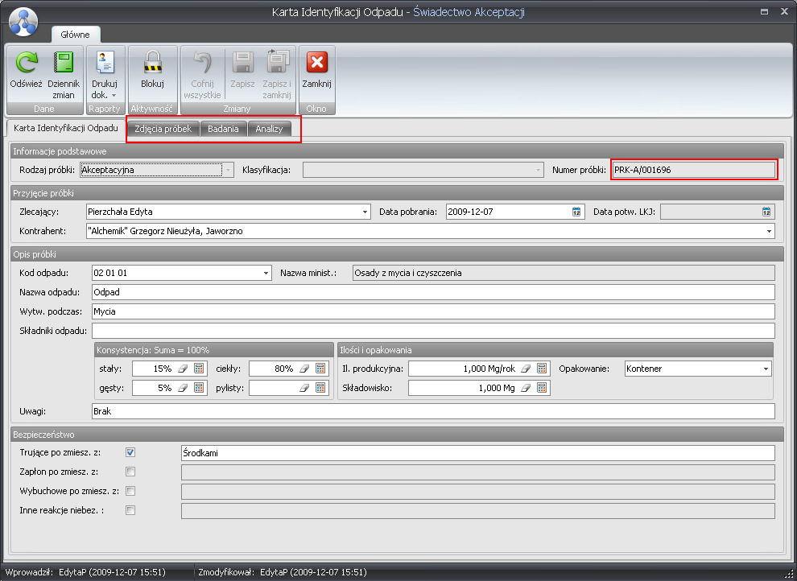Image resolution: width=797 pixels, height=581 pixels.
Task: Click the Nazwa minist. field
Action: (564, 273)
